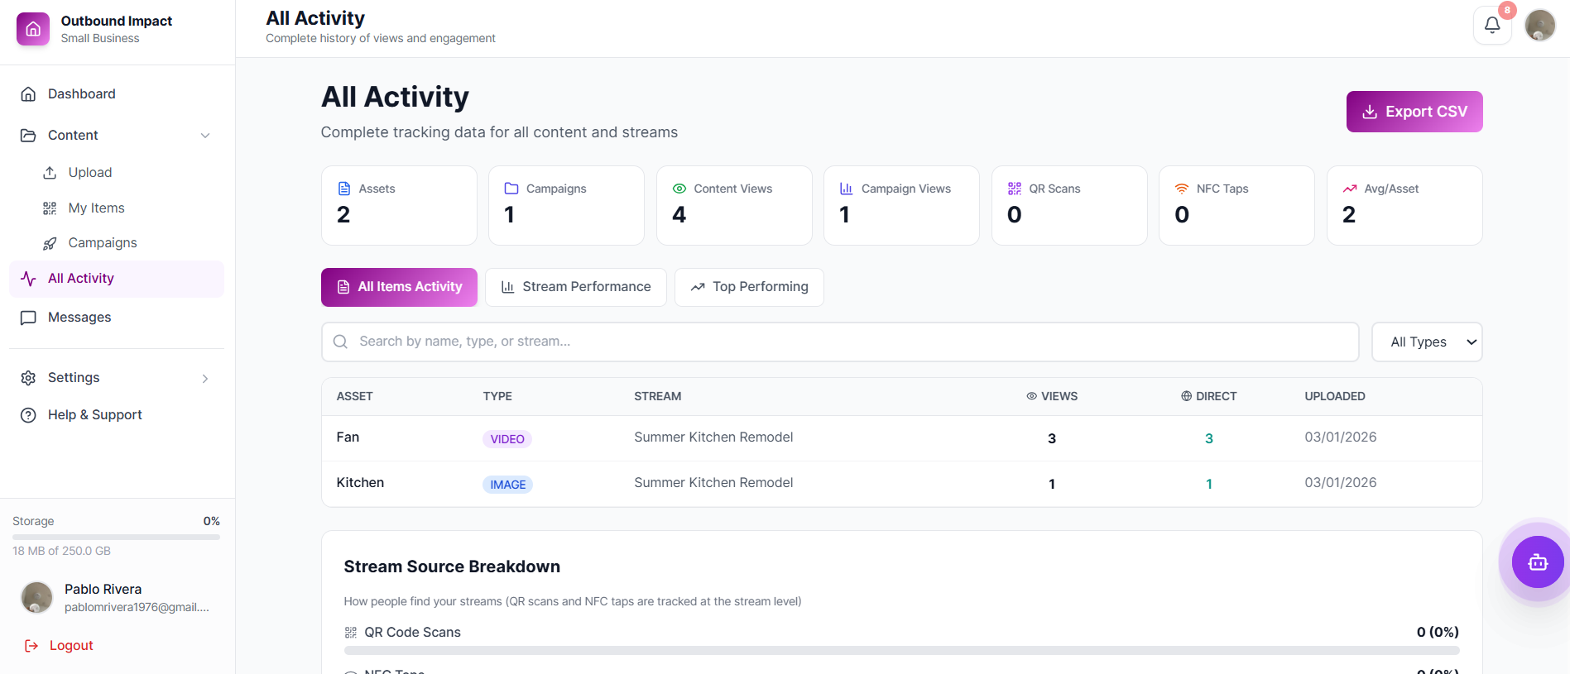The width and height of the screenshot is (1570, 674).
Task: Click the Dashboard house icon in sidebar
Action: 28,94
